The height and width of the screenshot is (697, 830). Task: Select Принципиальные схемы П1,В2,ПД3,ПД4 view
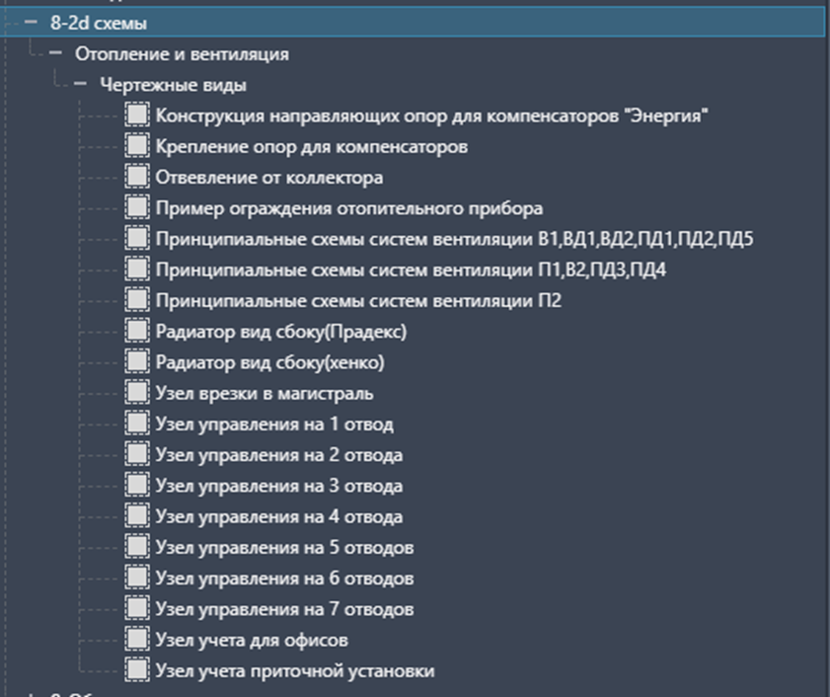[411, 270]
